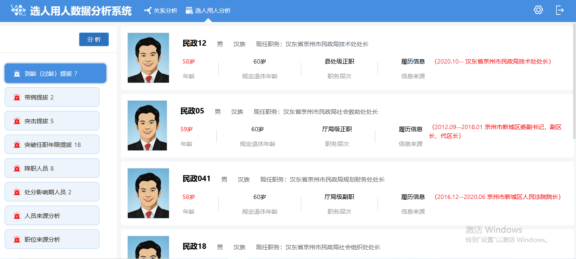Image resolution: width=576 pixels, height=259 pixels.
Task: Click the 分析 button
Action: coord(94,39)
